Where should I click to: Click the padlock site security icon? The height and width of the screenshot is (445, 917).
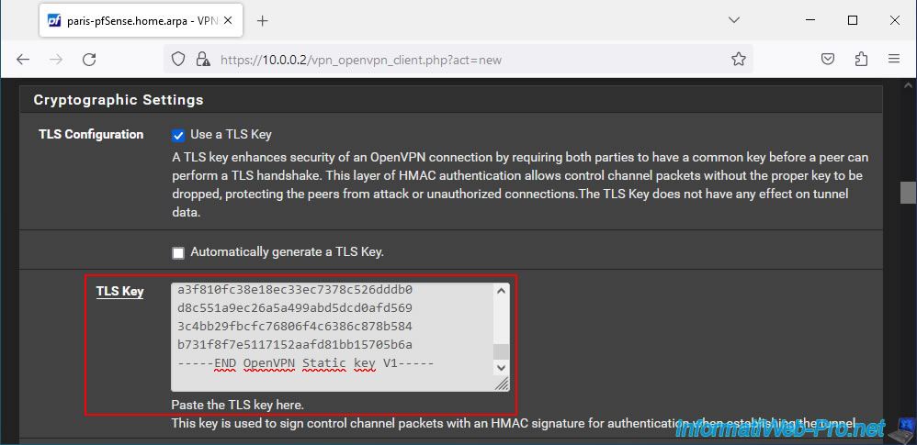point(202,59)
